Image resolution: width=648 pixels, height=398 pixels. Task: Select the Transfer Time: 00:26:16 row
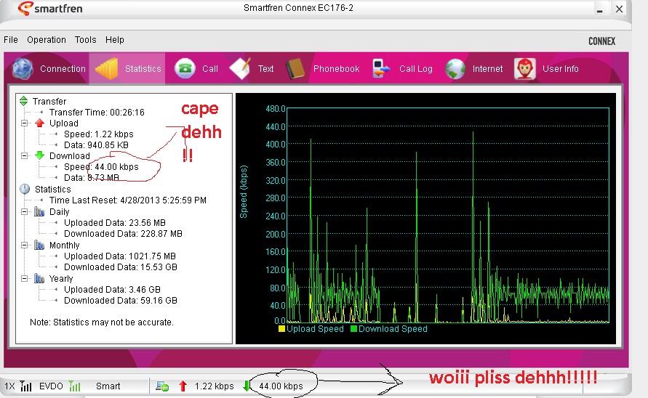click(x=97, y=113)
